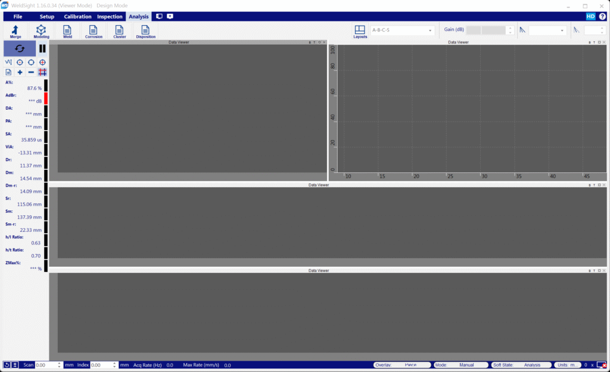The image size is (610, 372).
Task: Maximize the top-left Data Viewer pane
Action: [319, 42]
